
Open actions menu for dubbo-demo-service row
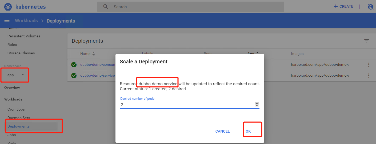[369, 76]
